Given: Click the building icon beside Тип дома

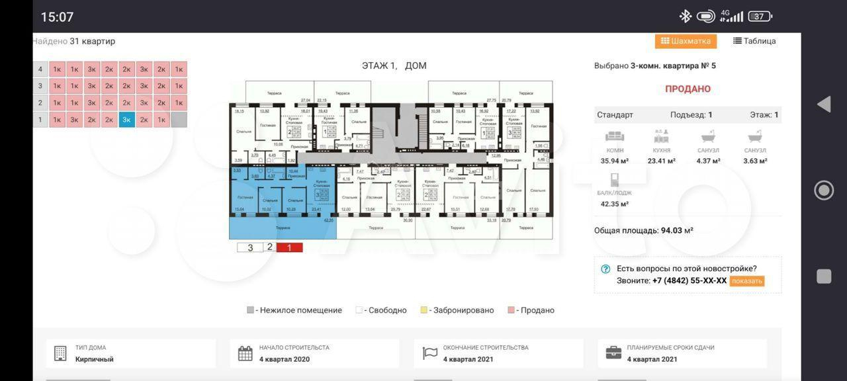Looking at the screenshot, I should tap(60, 353).
